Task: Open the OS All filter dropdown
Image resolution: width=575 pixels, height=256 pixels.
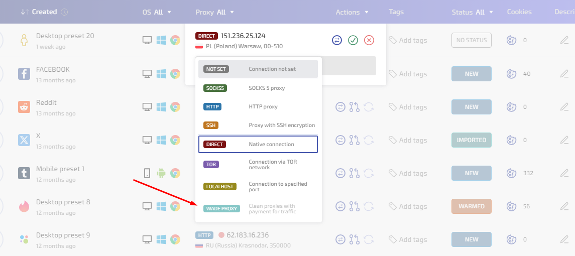Action: coord(157,12)
